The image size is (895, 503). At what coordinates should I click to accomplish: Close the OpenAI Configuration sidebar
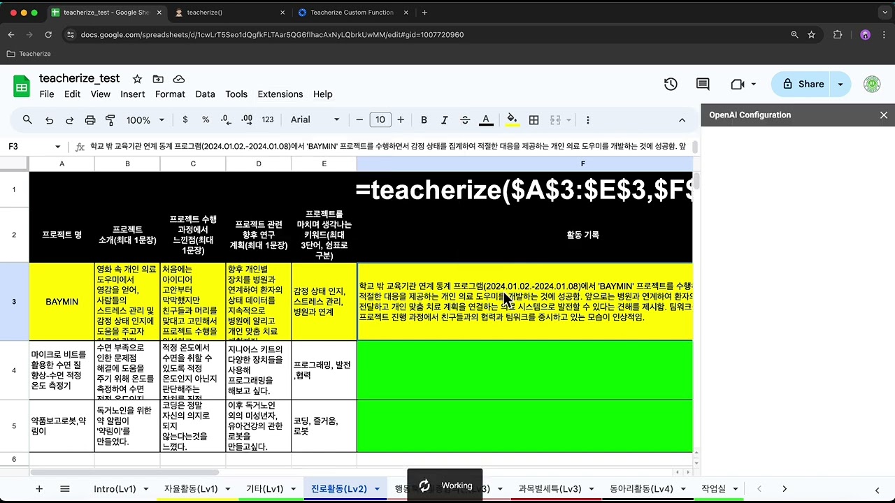[884, 115]
